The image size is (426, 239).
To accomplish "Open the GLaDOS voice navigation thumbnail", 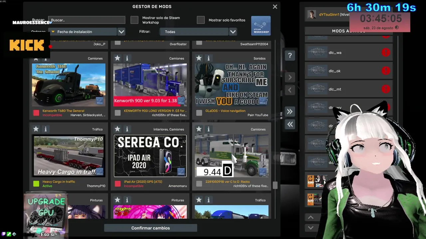I will [232, 85].
